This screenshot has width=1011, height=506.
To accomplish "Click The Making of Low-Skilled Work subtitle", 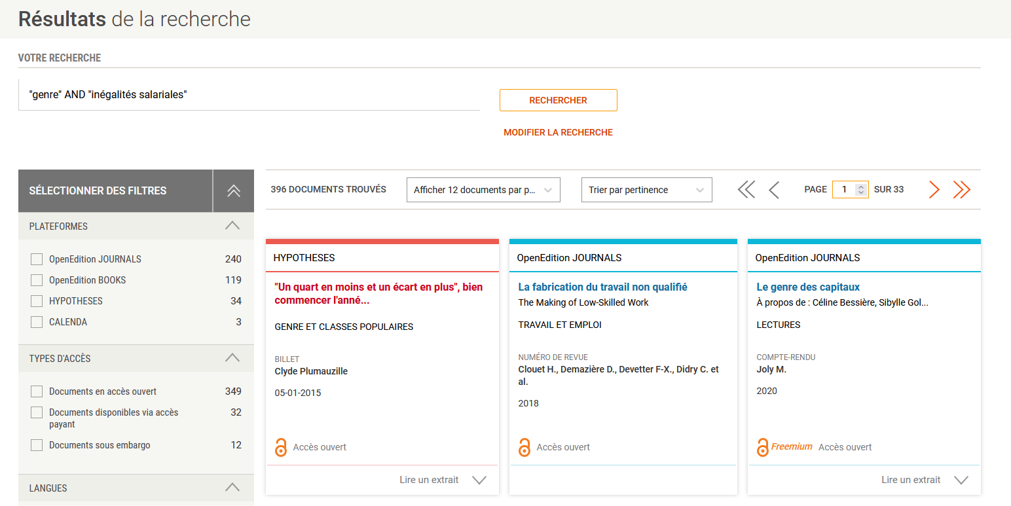I will tap(583, 302).
